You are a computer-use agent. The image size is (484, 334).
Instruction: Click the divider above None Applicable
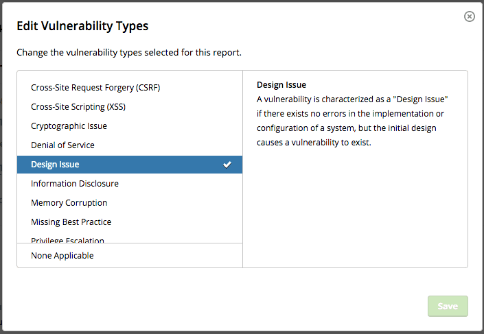130,243
